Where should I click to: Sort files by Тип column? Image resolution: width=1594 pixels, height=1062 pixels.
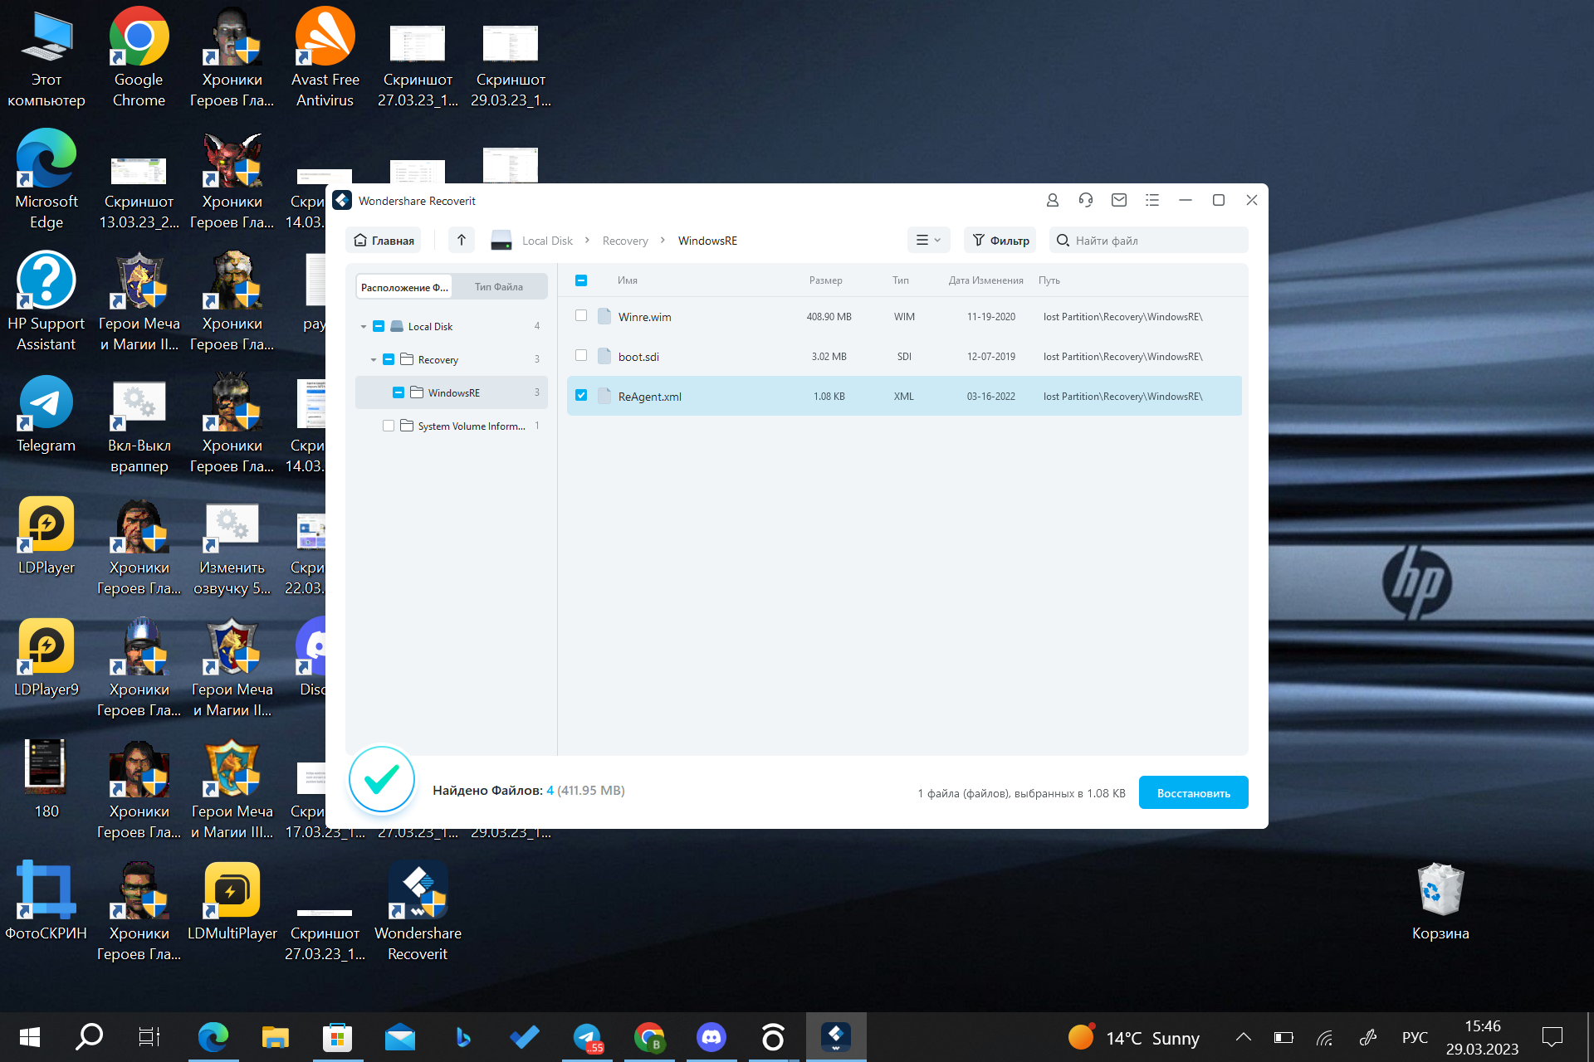coord(901,280)
